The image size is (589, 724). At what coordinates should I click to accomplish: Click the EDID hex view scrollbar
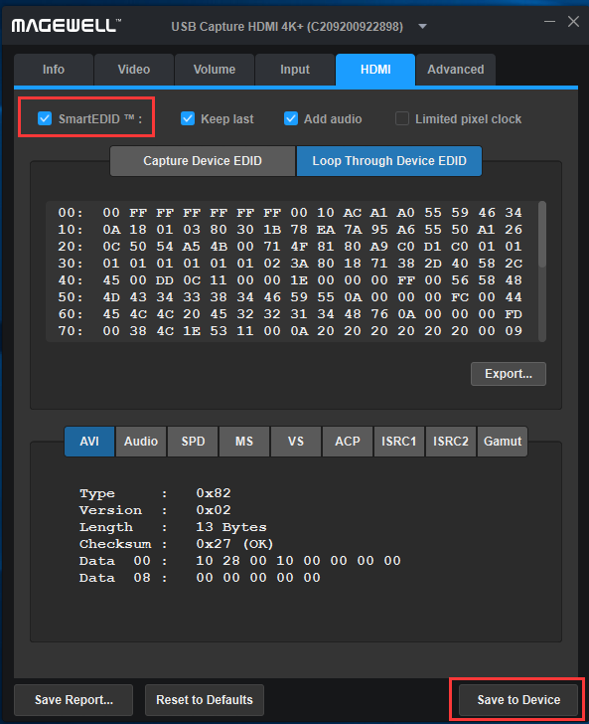point(542,234)
